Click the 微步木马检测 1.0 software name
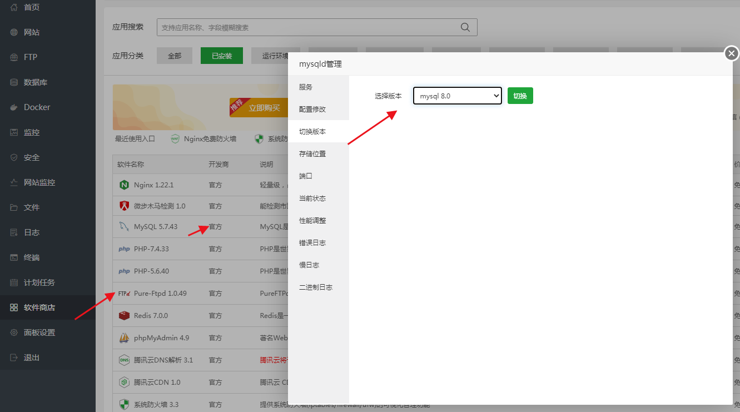 click(160, 206)
